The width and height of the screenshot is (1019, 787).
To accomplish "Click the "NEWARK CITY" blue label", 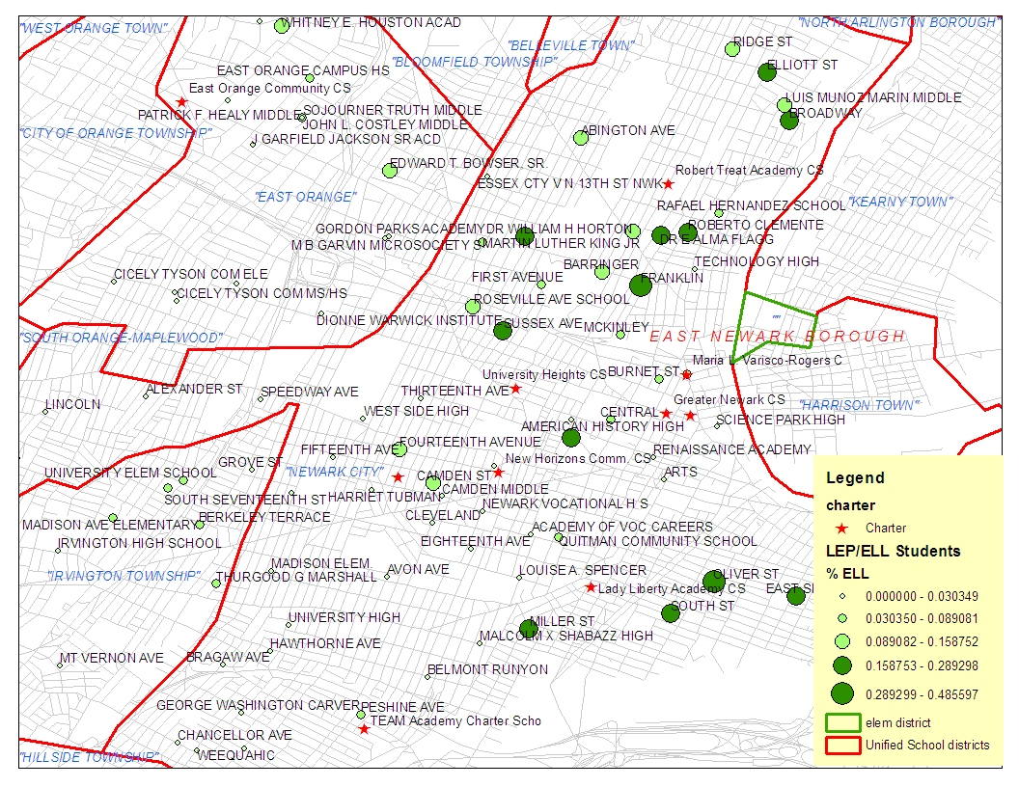I will [x=335, y=472].
